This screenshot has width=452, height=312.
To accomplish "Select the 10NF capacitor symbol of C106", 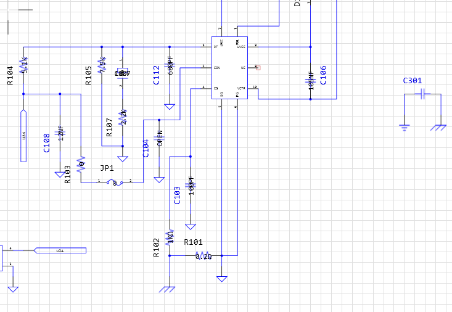I will [310, 81].
